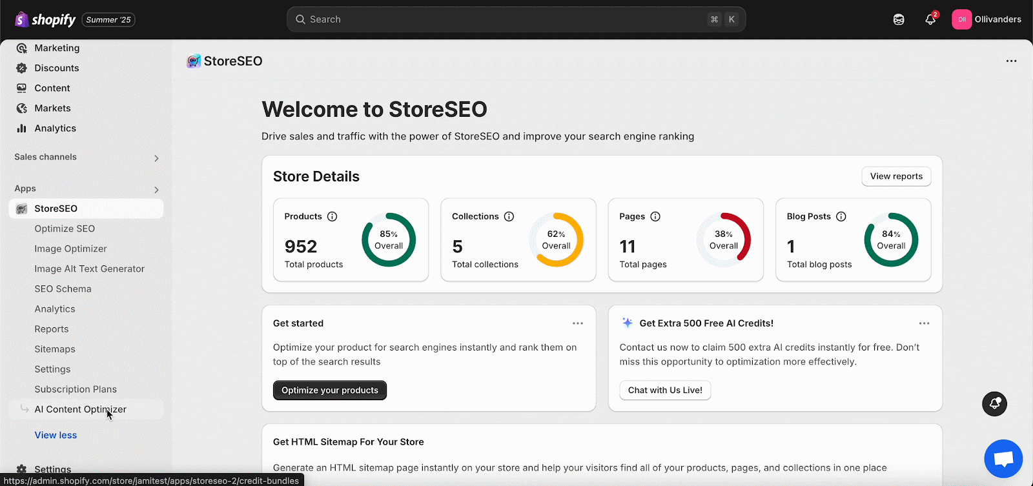Click the Shopify logo

pos(45,19)
